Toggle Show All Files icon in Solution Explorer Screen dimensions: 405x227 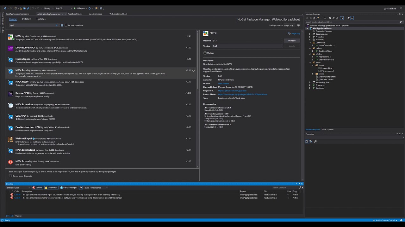pos(337,18)
